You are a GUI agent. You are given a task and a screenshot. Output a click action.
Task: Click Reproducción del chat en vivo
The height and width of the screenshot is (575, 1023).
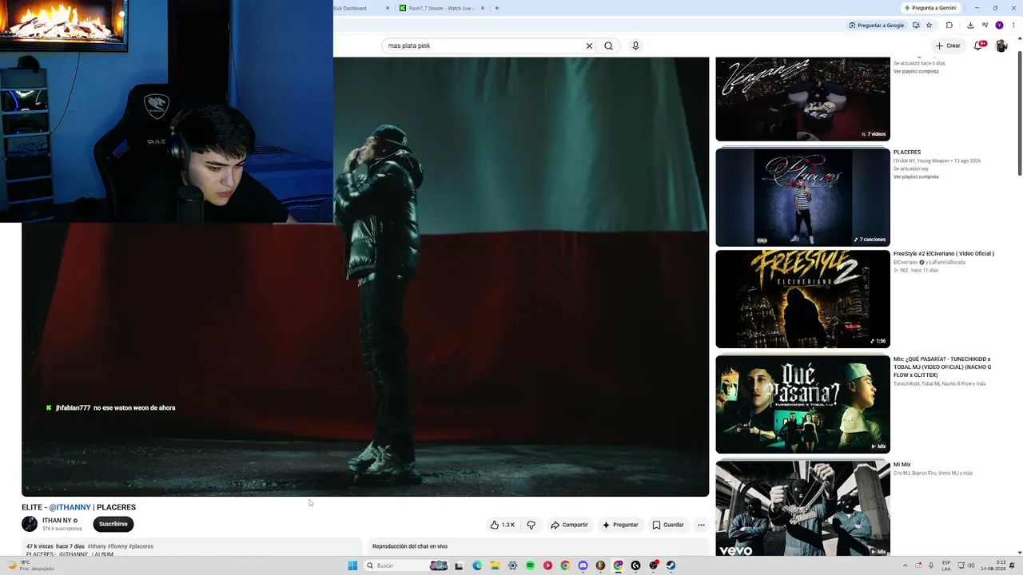click(x=410, y=546)
